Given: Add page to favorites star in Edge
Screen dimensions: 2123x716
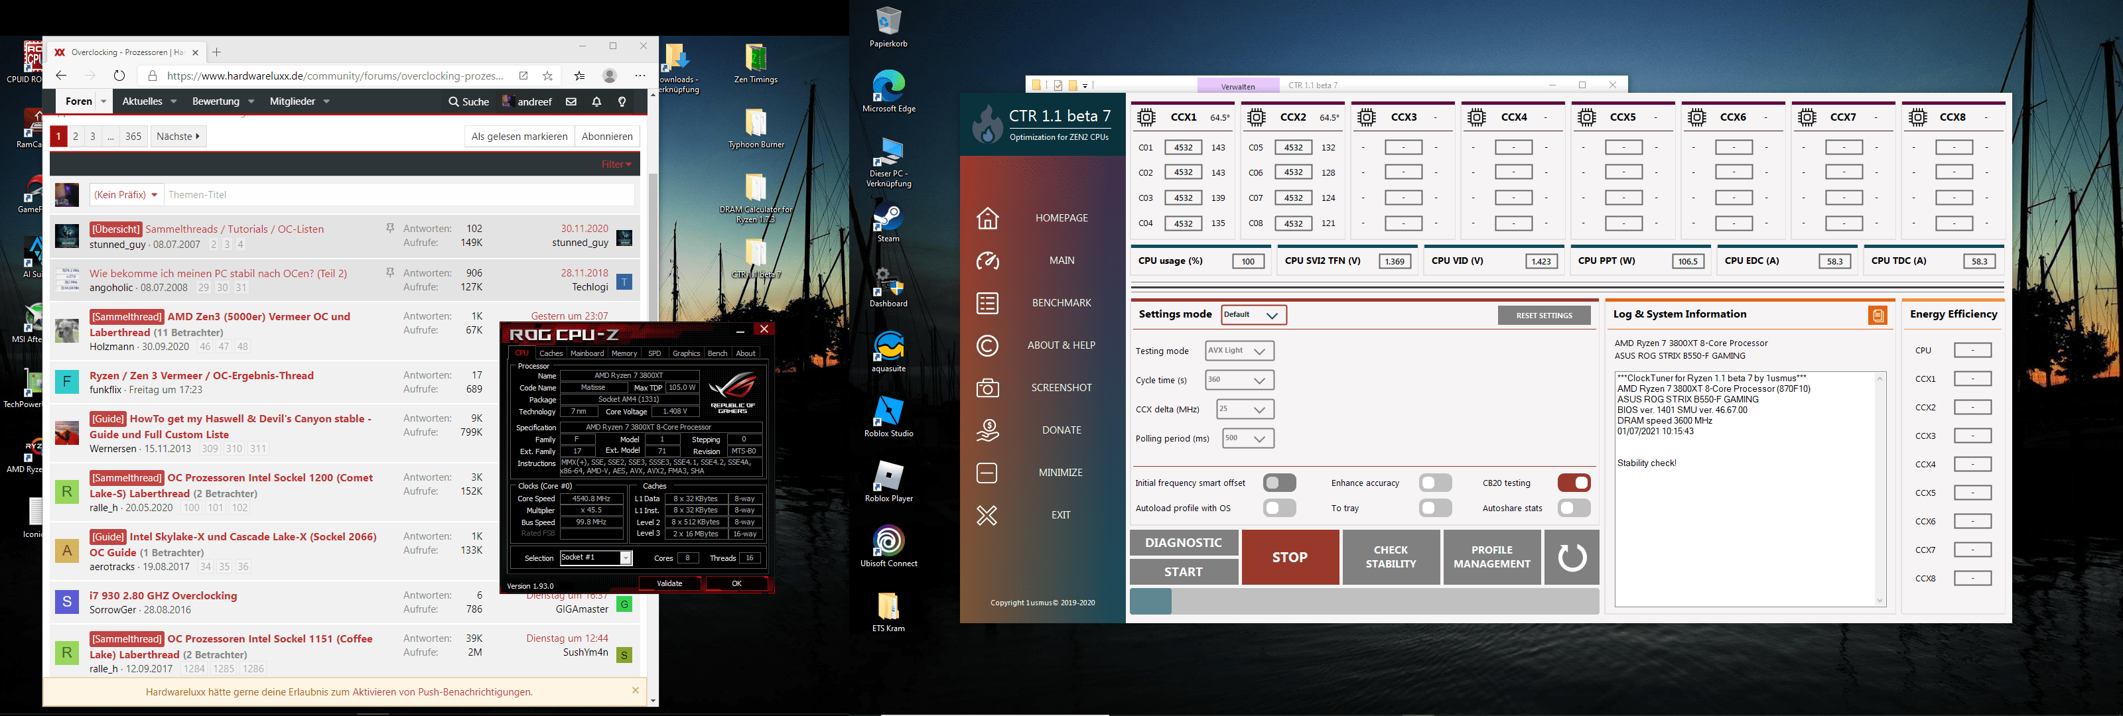Looking at the screenshot, I should click(547, 76).
